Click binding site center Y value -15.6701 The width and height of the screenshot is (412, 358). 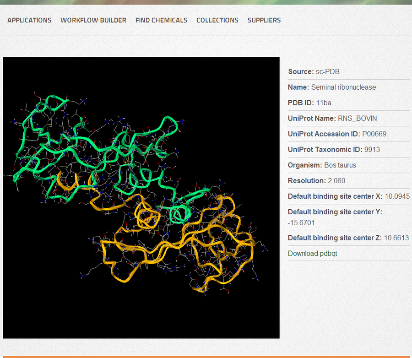(301, 223)
